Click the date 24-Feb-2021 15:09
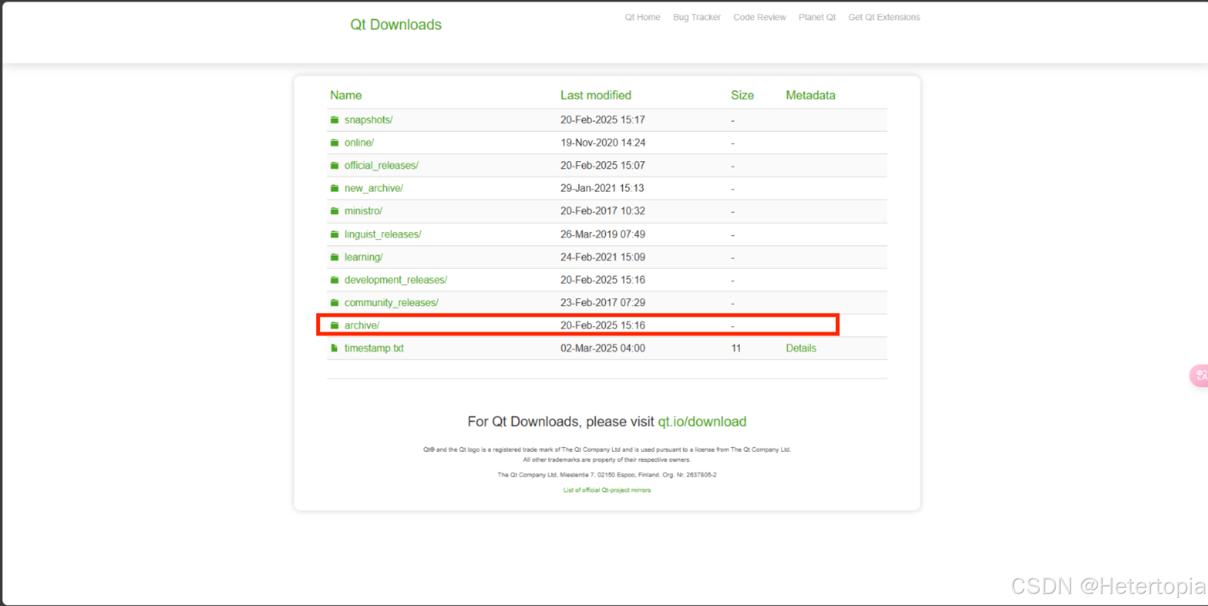The height and width of the screenshot is (606, 1208). pos(603,257)
